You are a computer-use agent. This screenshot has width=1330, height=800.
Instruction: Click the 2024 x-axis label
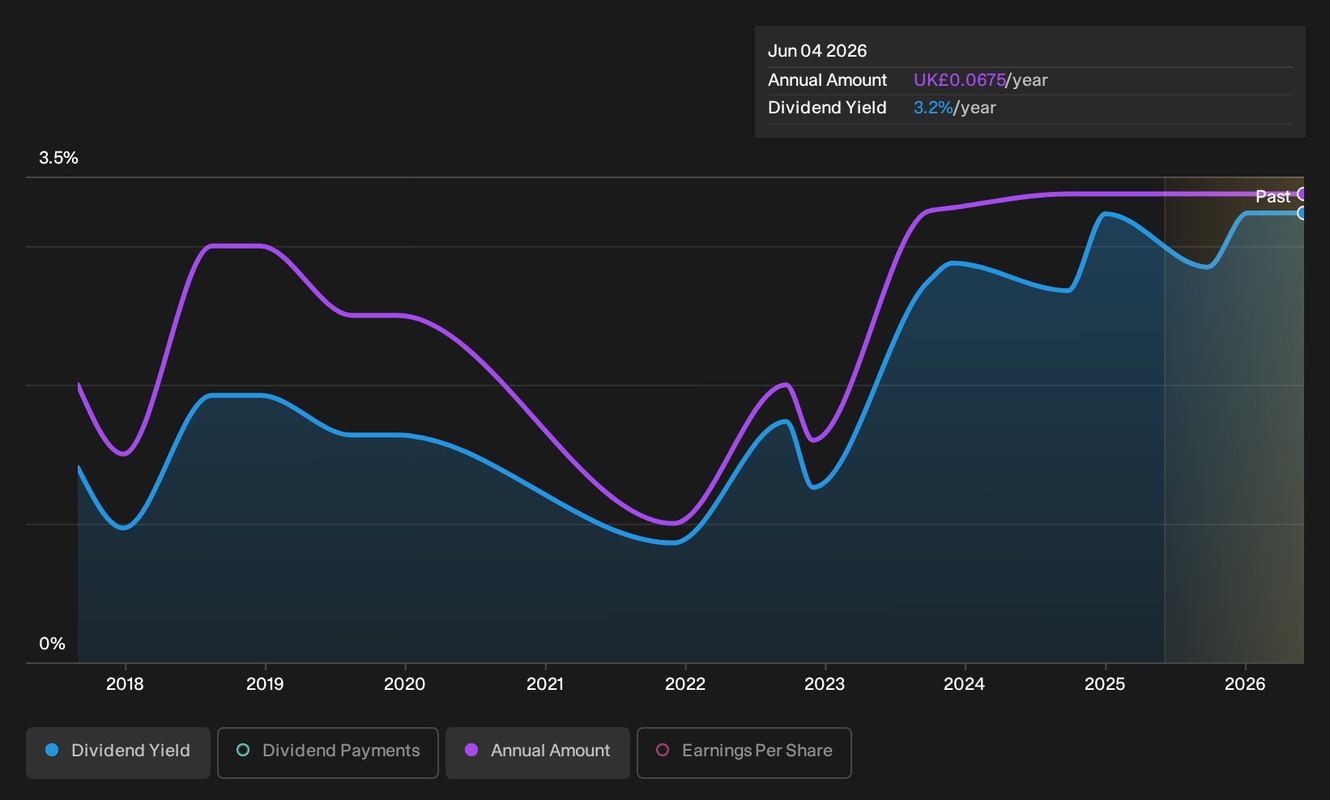coord(964,684)
